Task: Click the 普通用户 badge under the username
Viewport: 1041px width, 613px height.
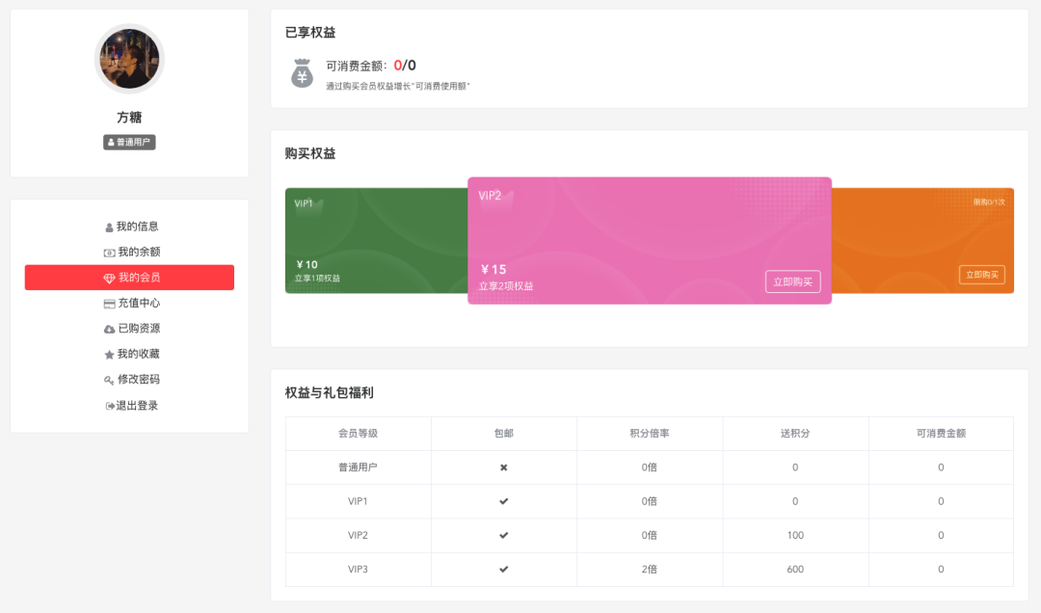Action: pos(129,143)
